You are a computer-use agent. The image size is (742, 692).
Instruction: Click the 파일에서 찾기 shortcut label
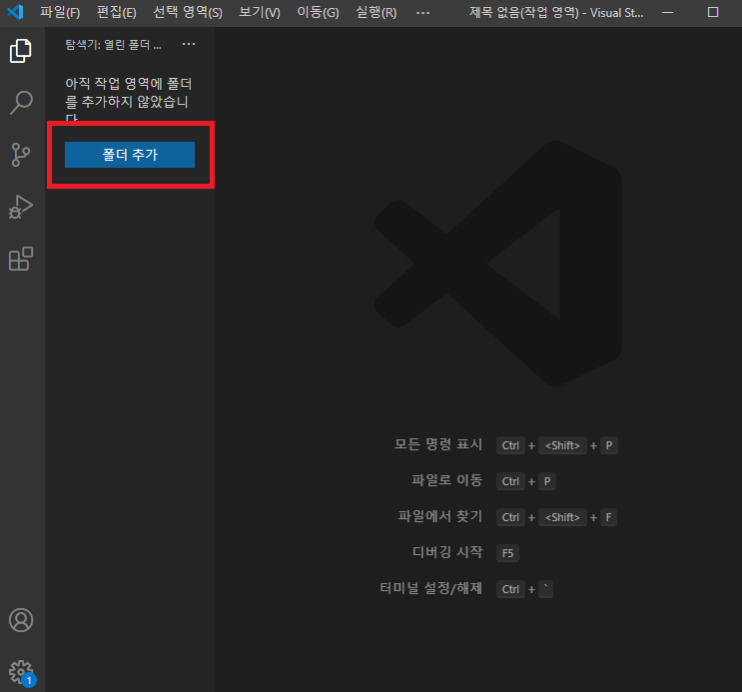[440, 516]
